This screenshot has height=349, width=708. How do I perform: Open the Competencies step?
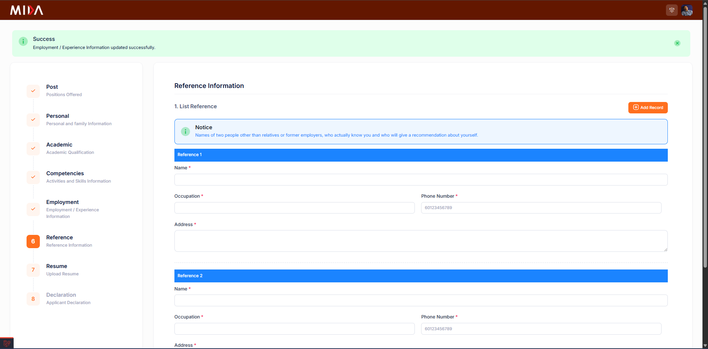(65, 173)
